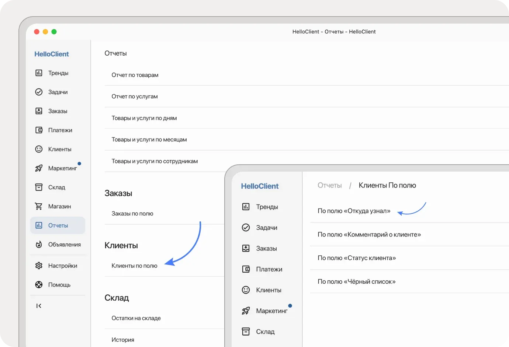Choose По полю «Статус клиента» option
The image size is (509, 347).
tap(357, 258)
